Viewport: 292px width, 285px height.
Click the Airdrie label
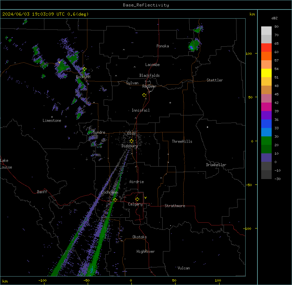point(137,182)
